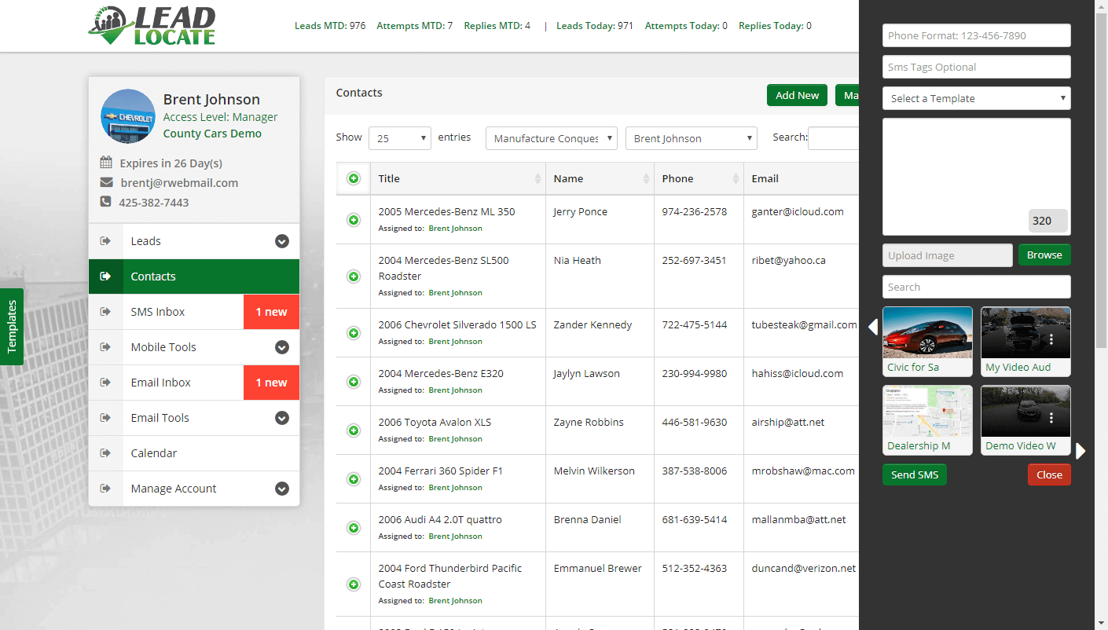The height and width of the screenshot is (630, 1108).
Task: Select the Civic for Sa image thumbnail
Action: (927, 342)
